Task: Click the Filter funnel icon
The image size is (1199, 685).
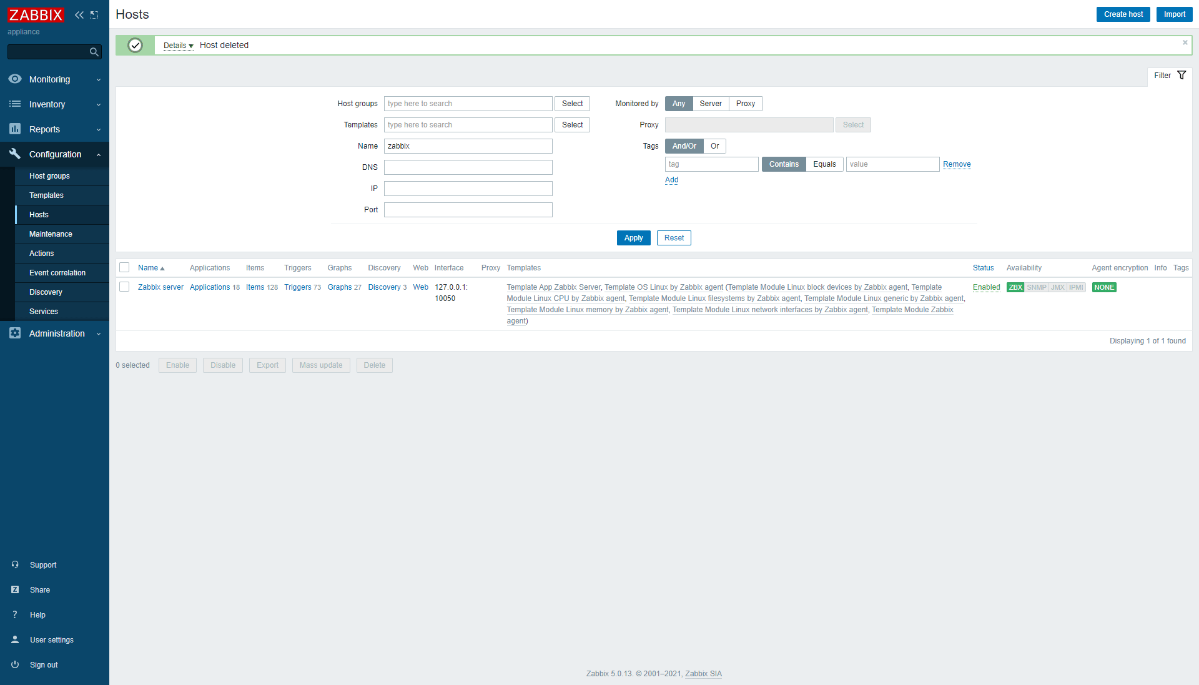Action: (1182, 76)
